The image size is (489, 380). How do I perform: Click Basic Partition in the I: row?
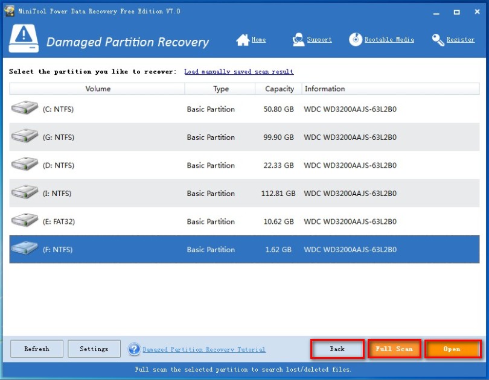point(211,194)
